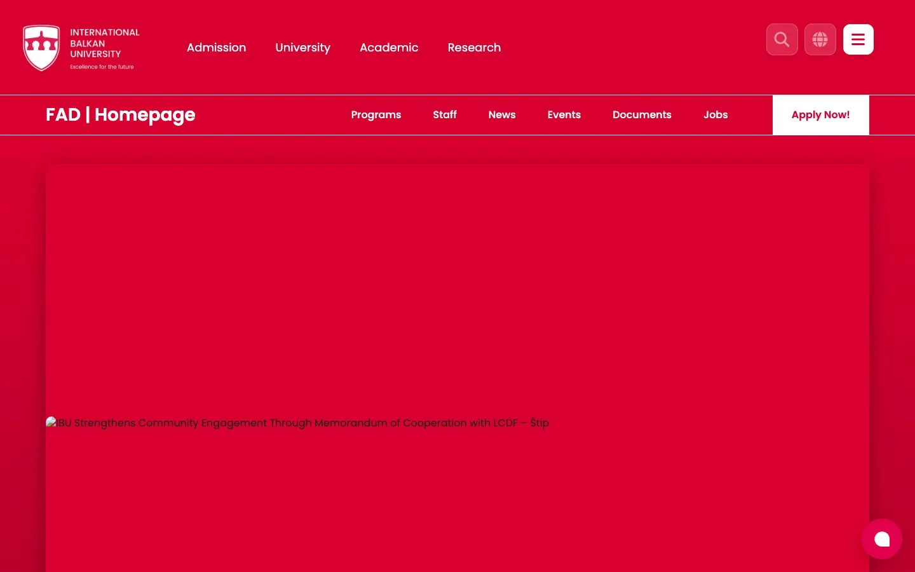Open the hamburger menu button
The image size is (915, 572).
pyautogui.click(x=858, y=39)
